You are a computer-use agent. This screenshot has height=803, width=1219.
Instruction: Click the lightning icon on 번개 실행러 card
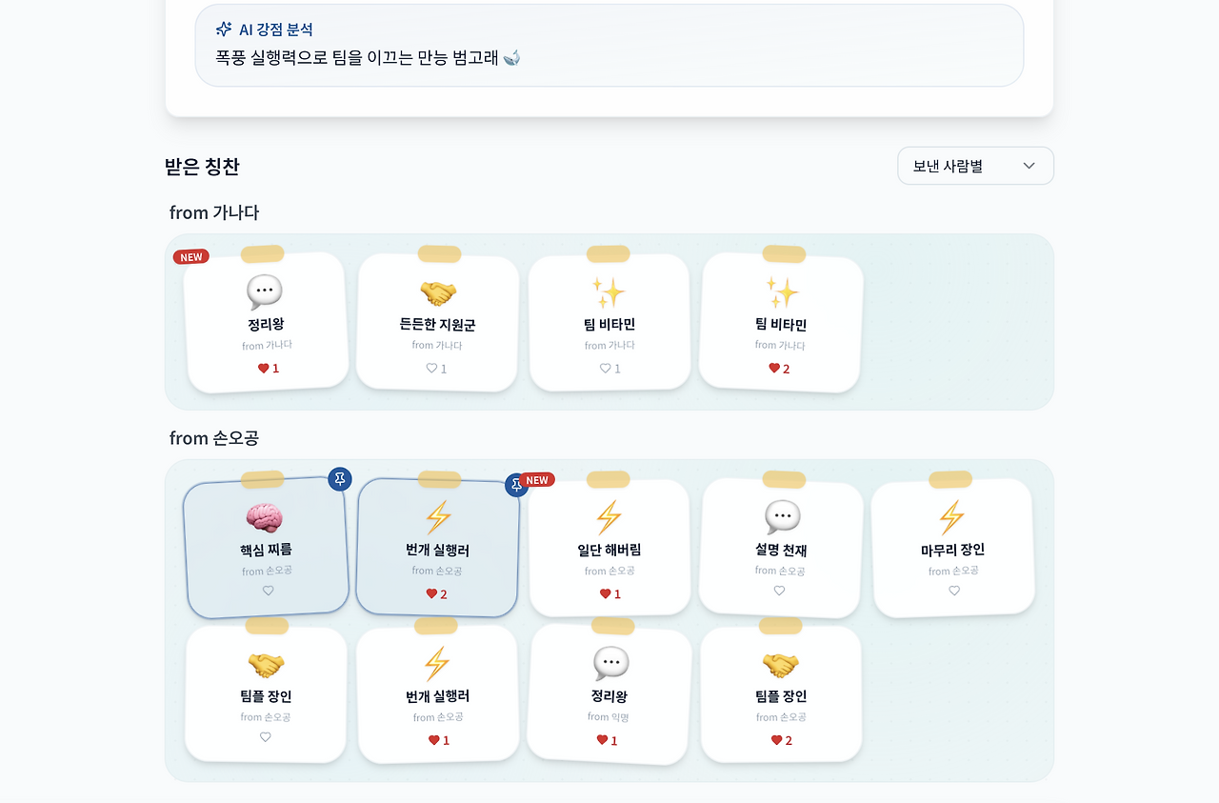point(437,517)
